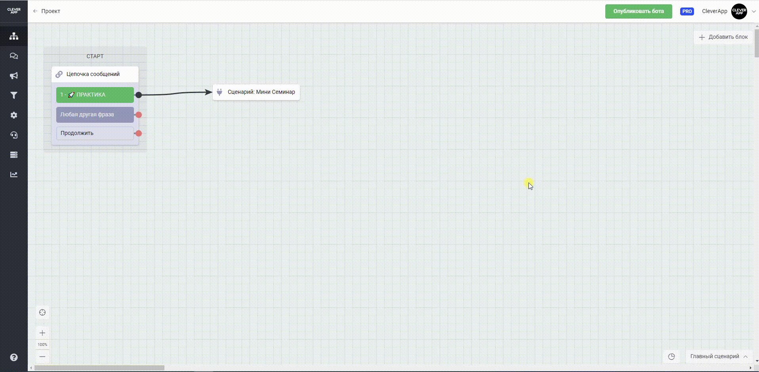Open the megaphone broadcasts icon
This screenshot has height=372, width=759.
(x=14, y=76)
